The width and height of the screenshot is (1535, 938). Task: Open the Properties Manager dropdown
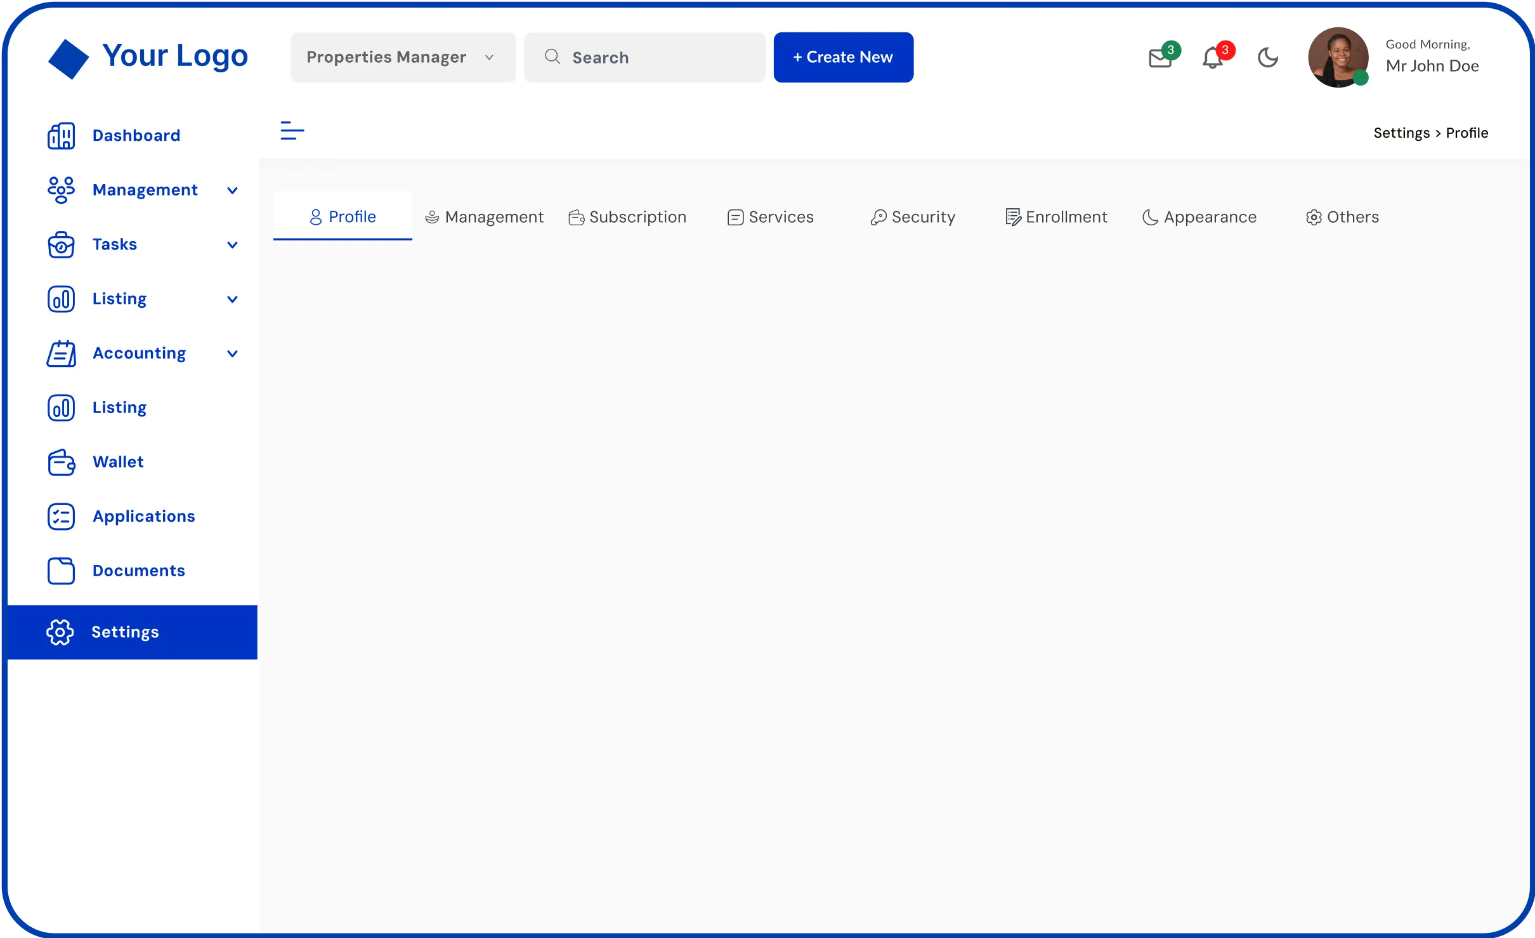402,57
